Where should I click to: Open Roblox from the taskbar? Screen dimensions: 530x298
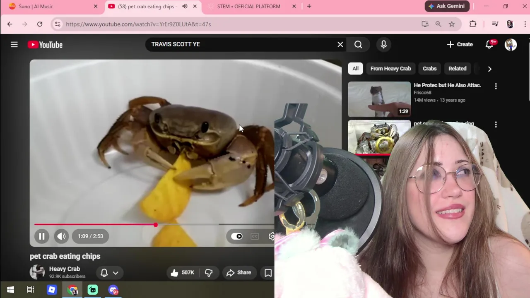[51, 290]
